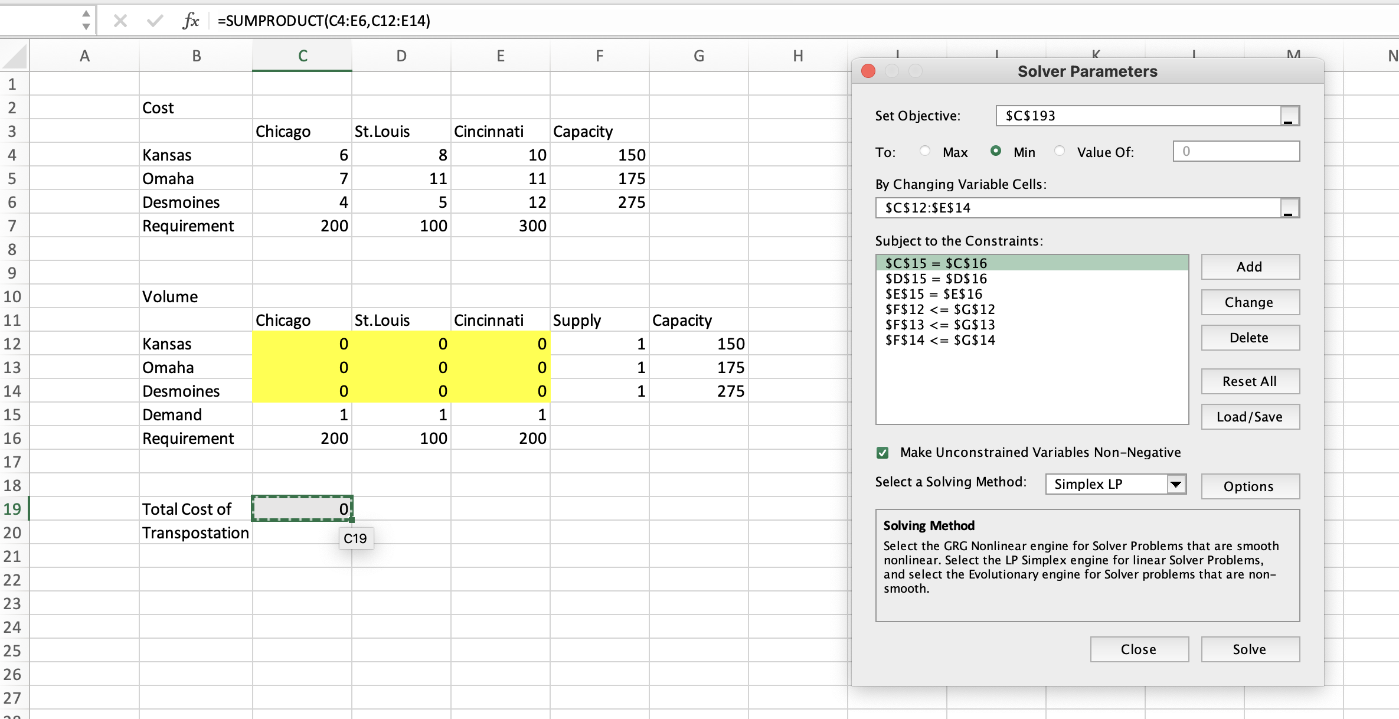The height and width of the screenshot is (719, 1399).
Task: Click the Solve button
Action: tap(1250, 649)
